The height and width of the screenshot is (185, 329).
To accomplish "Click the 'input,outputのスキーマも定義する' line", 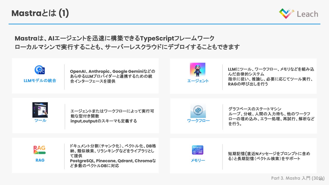I will point(104,121).
